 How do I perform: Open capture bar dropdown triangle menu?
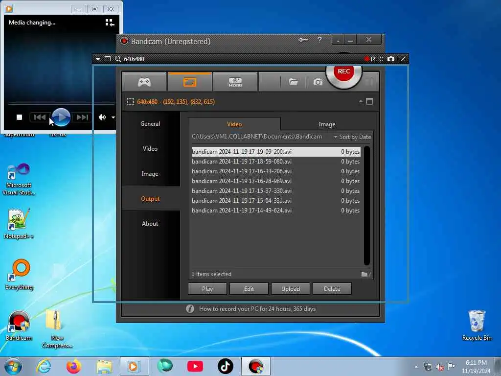click(98, 59)
